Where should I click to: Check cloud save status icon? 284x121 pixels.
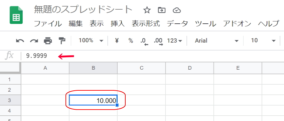pos(177,10)
